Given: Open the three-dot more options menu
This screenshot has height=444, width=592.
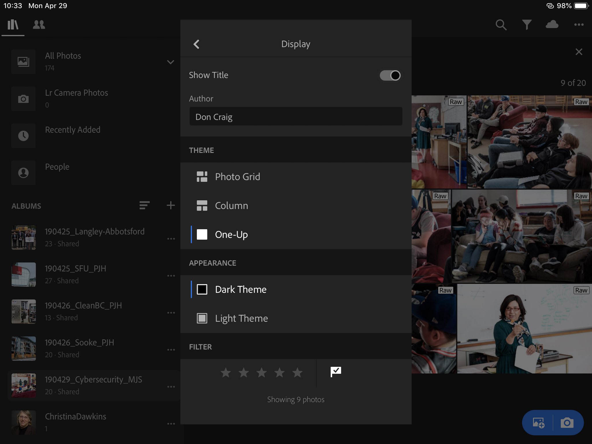Looking at the screenshot, I should click(x=579, y=25).
